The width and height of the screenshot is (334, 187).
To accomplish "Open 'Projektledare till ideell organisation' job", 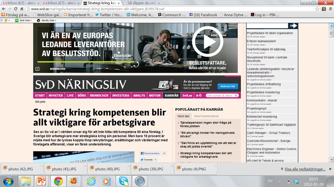I will pos(270,33).
